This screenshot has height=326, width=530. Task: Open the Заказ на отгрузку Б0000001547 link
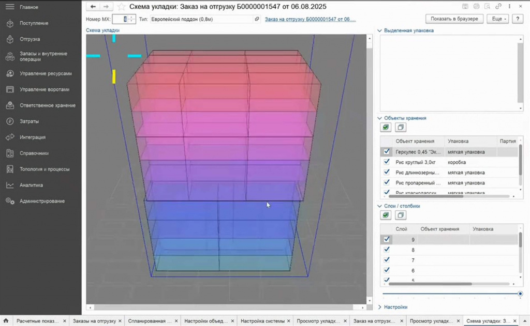pyautogui.click(x=310, y=19)
